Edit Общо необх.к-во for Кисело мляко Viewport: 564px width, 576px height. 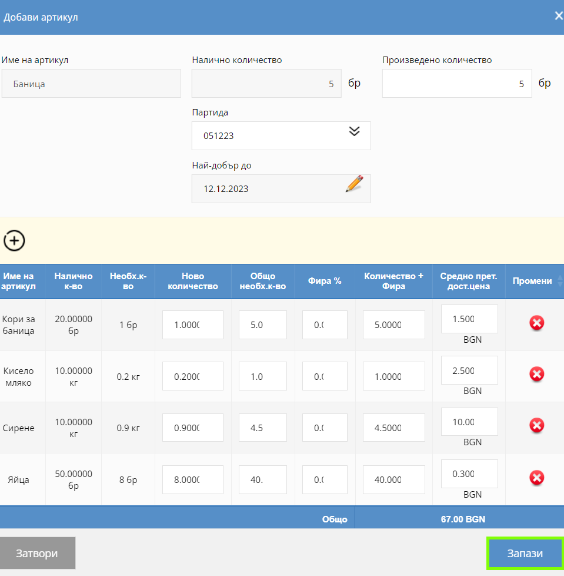click(263, 376)
